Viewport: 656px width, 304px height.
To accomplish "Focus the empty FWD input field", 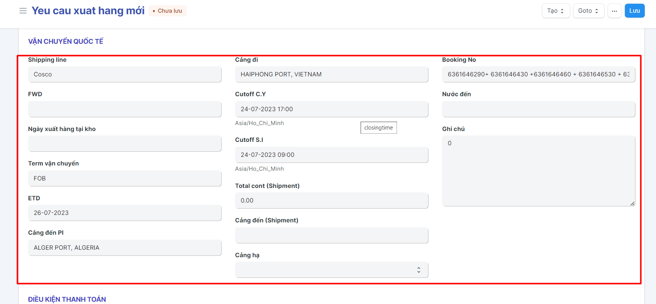I will tap(124, 109).
